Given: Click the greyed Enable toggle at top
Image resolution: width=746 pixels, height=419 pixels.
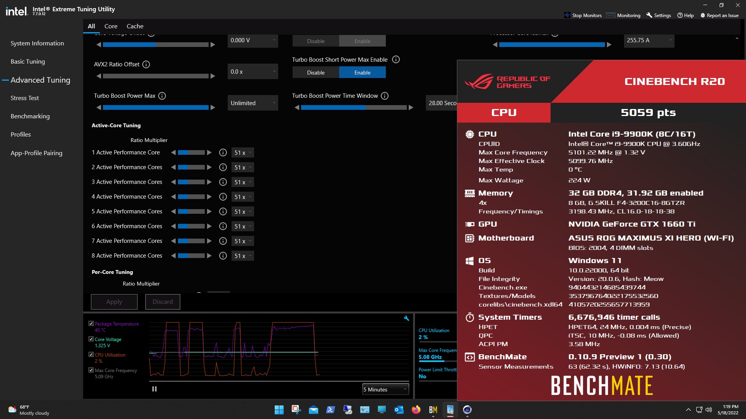Looking at the screenshot, I should pyautogui.click(x=363, y=41).
